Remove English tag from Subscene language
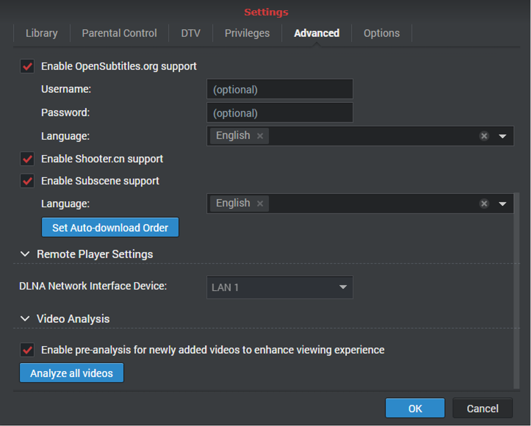The height and width of the screenshot is (426, 531). pyautogui.click(x=260, y=204)
